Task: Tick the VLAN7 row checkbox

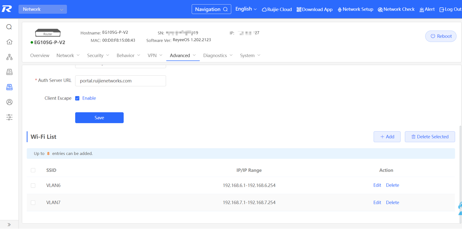Action: (33, 203)
